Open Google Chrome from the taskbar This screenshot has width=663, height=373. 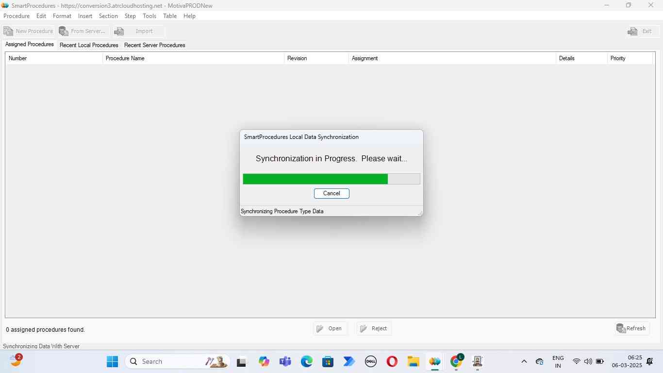(x=456, y=361)
